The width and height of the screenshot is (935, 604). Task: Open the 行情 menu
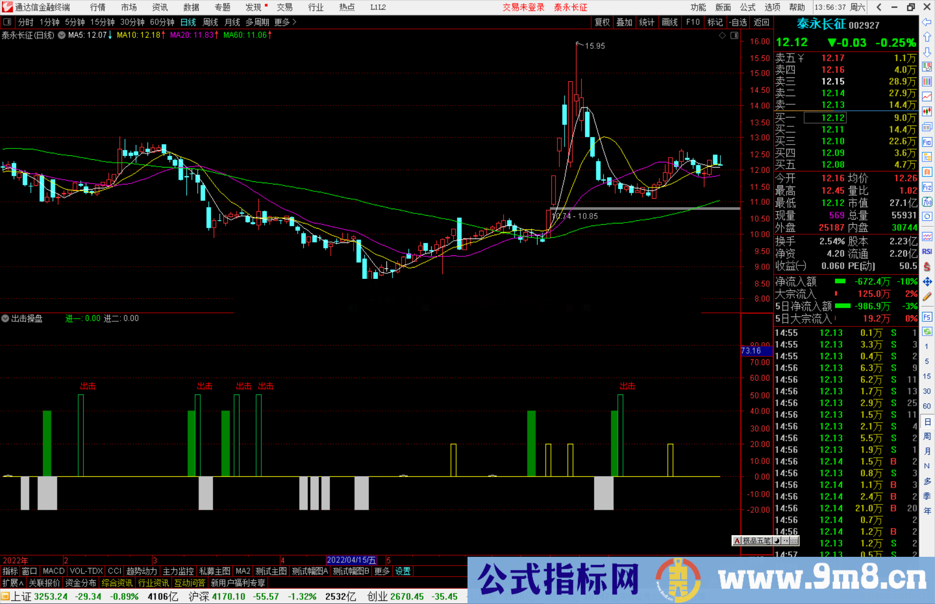click(x=98, y=7)
